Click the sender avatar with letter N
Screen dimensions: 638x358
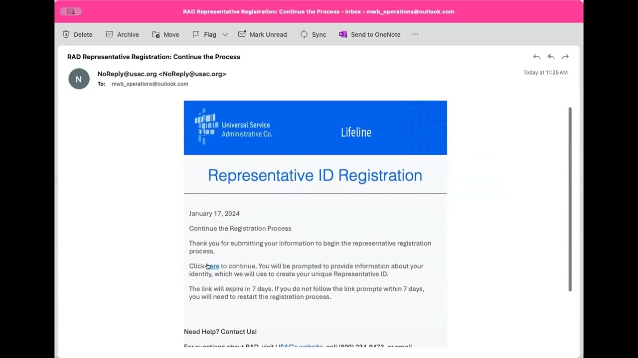(79, 79)
